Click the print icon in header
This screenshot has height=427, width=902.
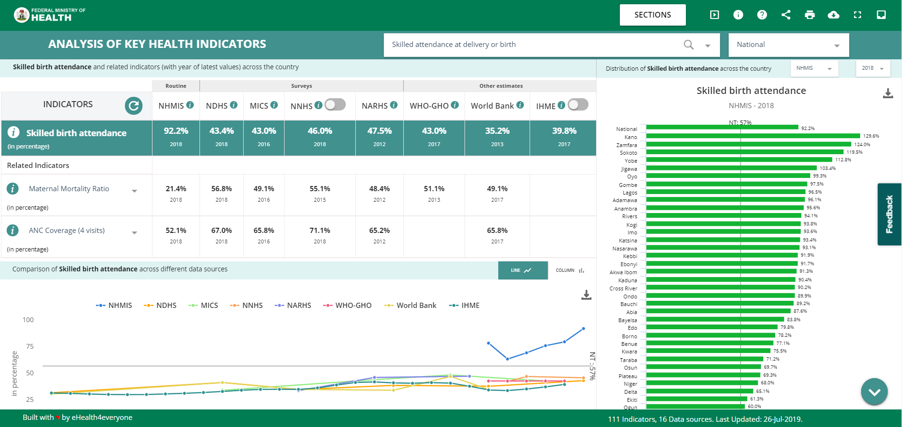[810, 15]
